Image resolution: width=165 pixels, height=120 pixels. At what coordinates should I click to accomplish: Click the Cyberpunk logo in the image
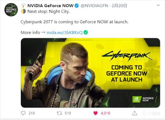[127, 56]
